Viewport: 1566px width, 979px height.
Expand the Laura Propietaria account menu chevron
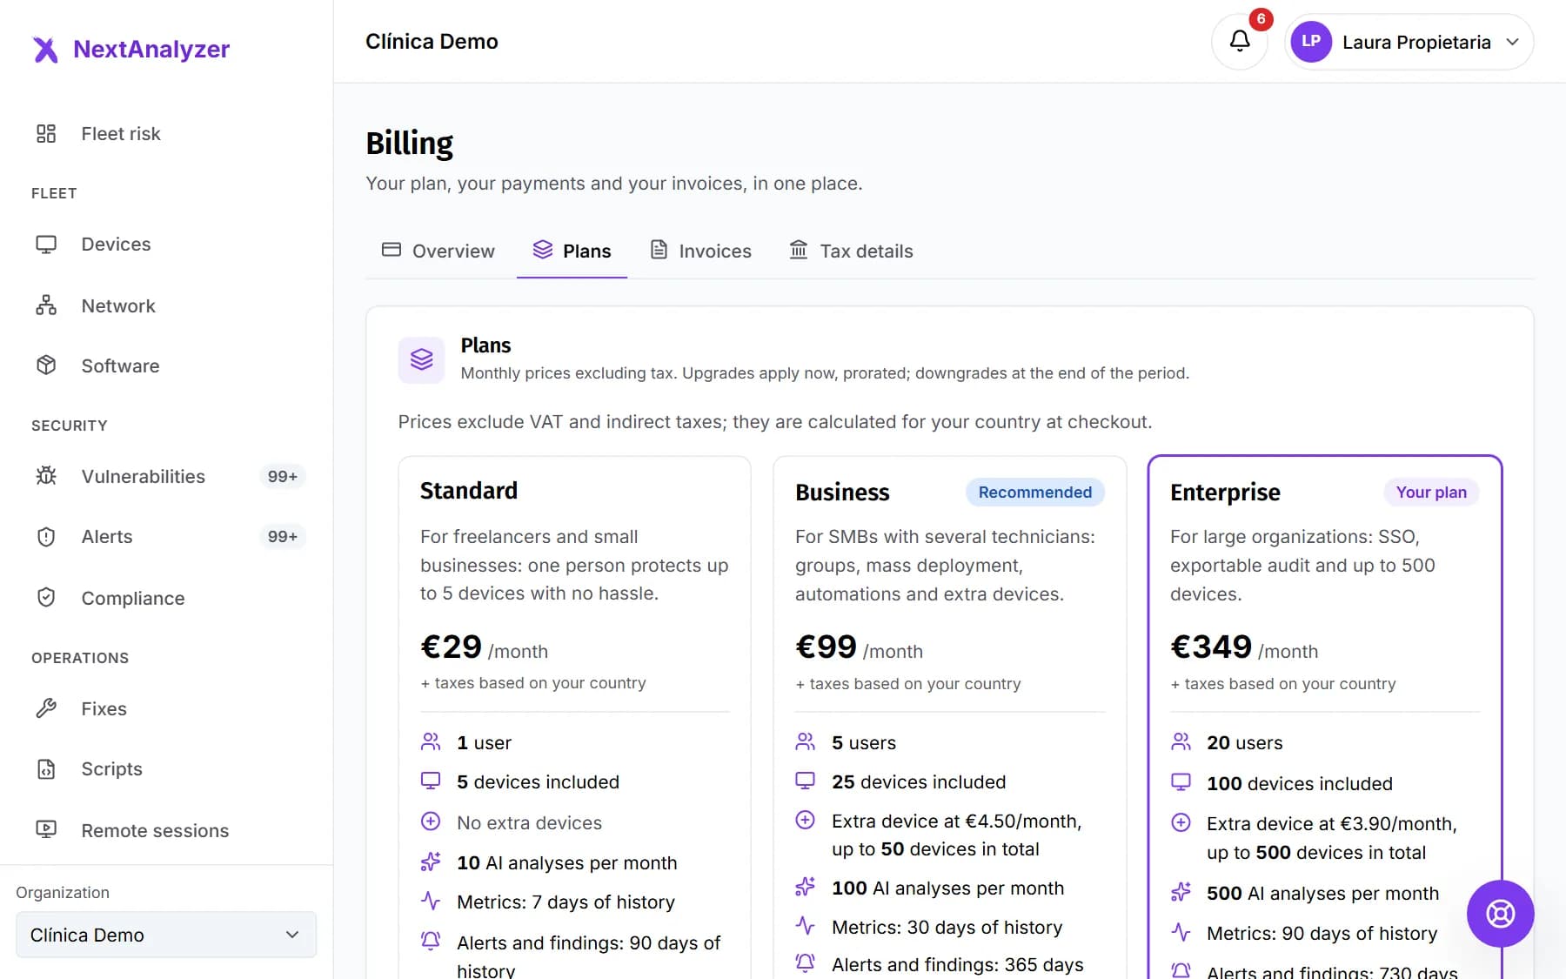(x=1513, y=42)
